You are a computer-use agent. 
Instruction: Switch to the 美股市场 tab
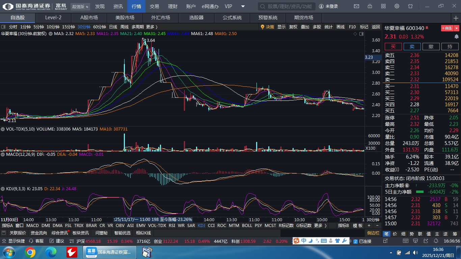tap(125, 18)
